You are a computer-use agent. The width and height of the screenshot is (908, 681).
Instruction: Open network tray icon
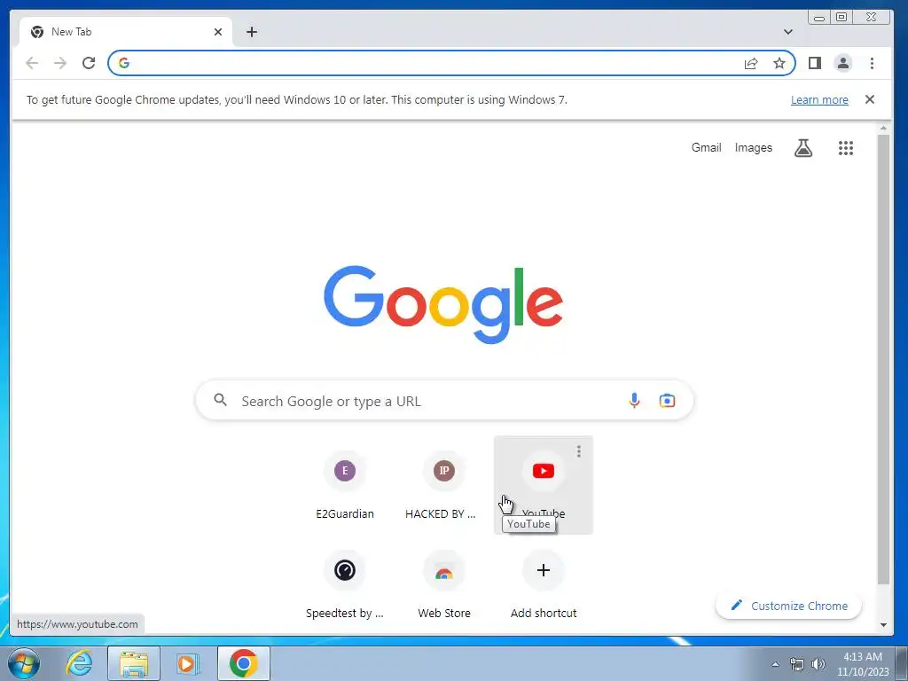pos(797,664)
